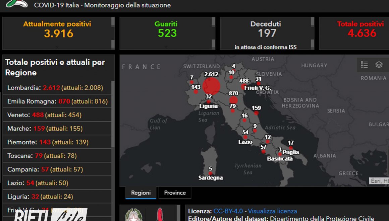Image resolution: width=389 pixels, height=221 pixels.
Task: Click the Sardegna map marker
Action: (210, 173)
